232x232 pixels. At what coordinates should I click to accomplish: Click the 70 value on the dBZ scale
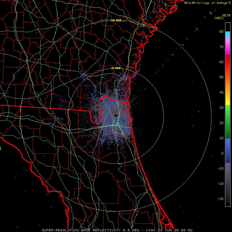tap(221, 47)
